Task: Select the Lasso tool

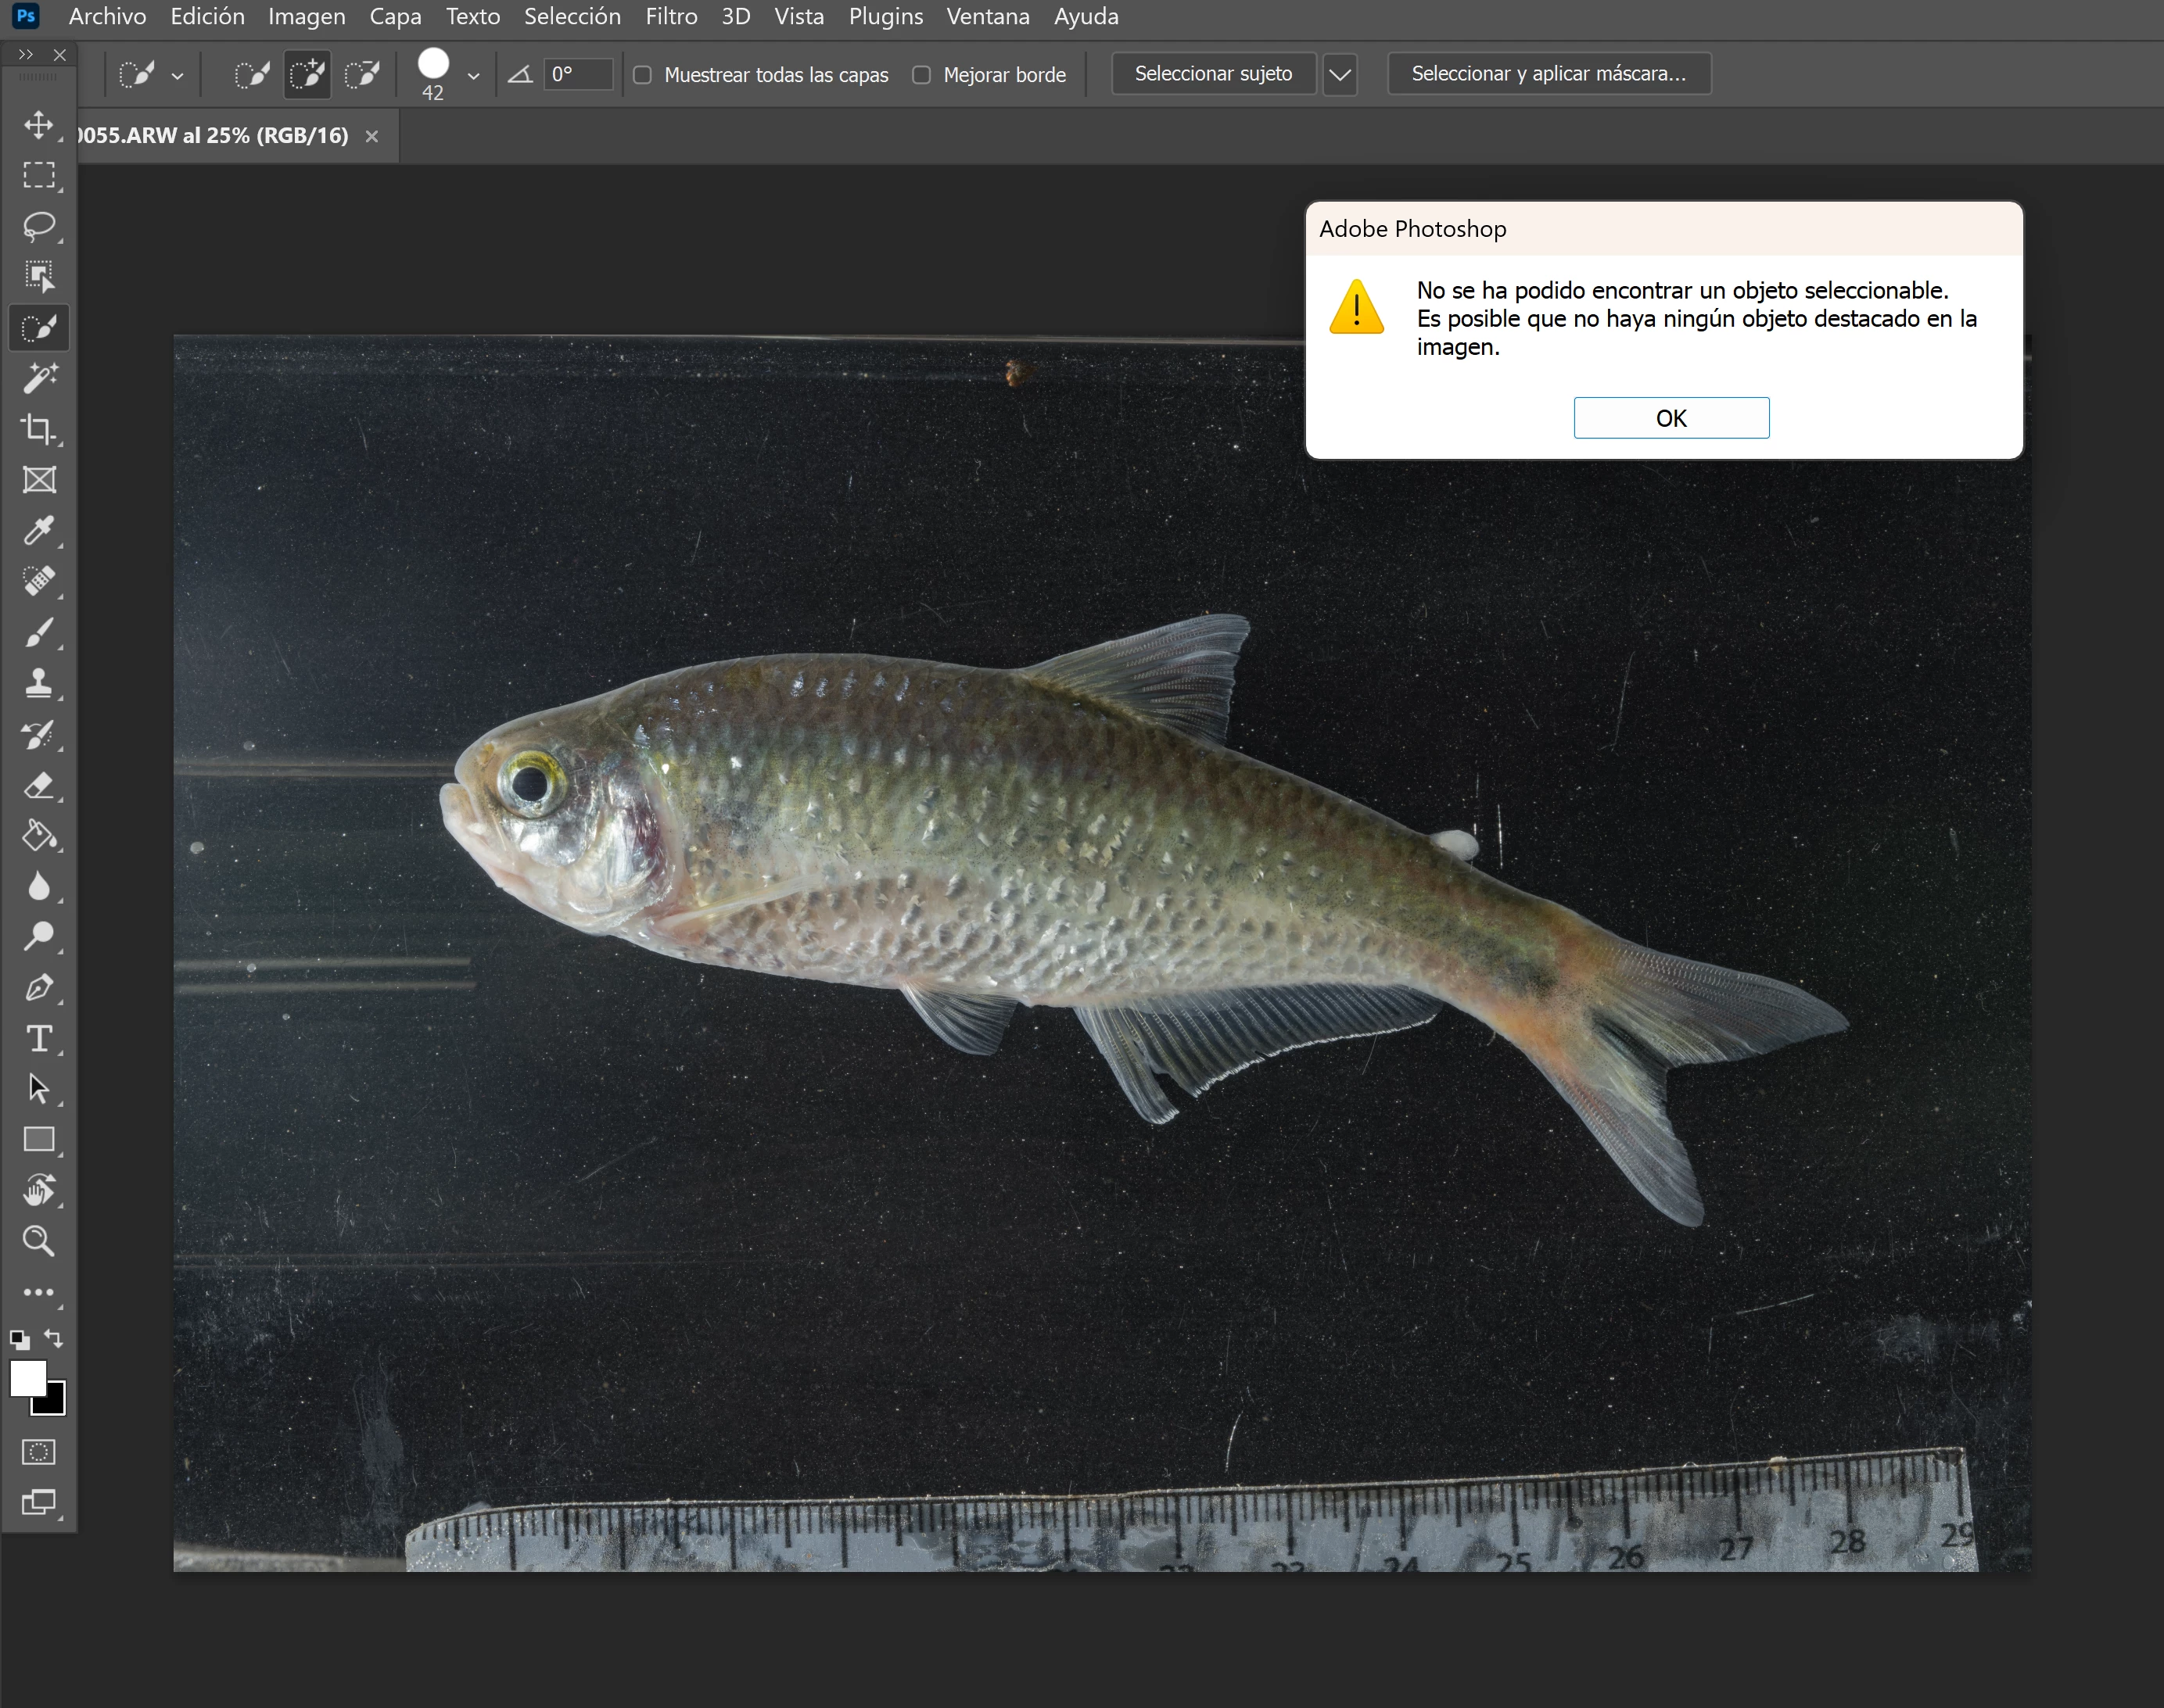Action: tap(38, 226)
